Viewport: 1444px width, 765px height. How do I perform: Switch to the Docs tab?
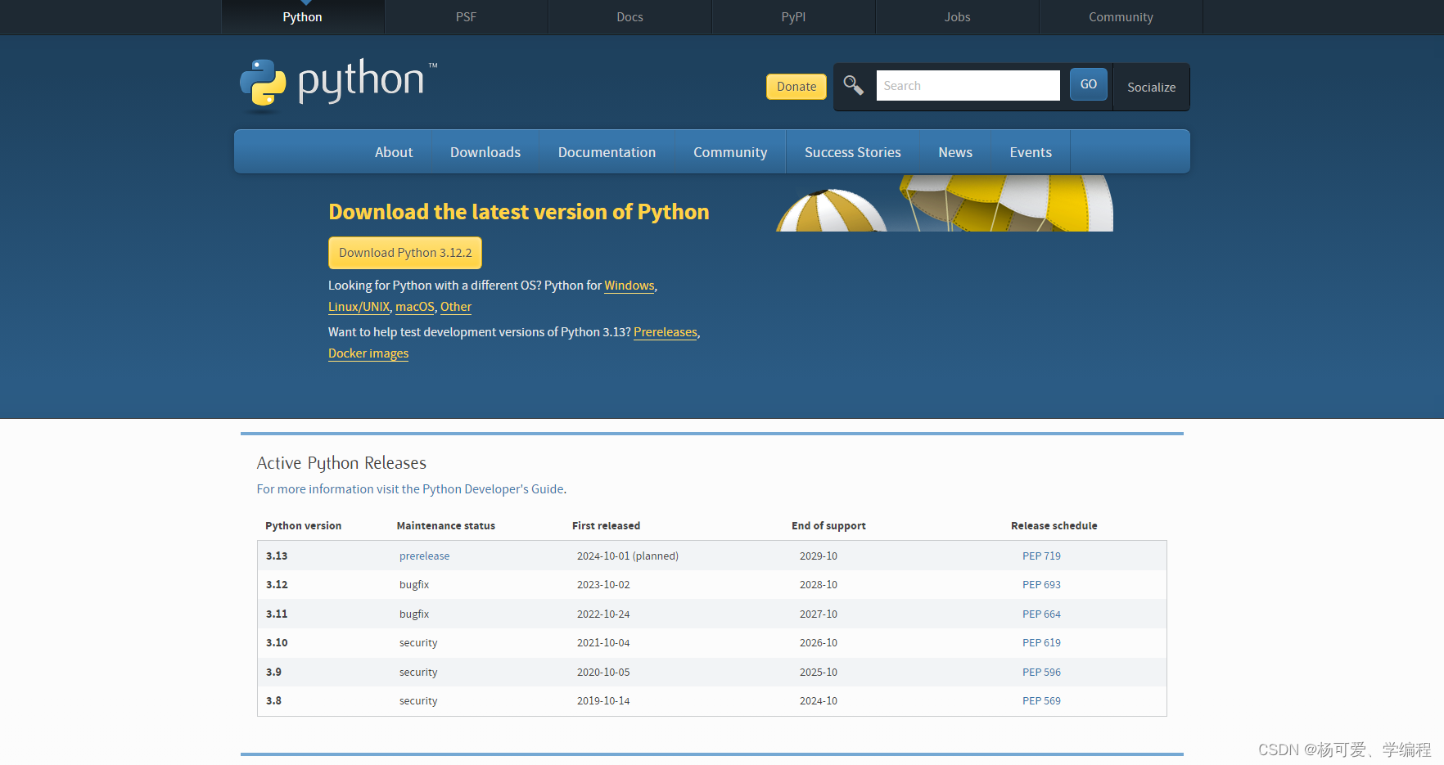(629, 16)
